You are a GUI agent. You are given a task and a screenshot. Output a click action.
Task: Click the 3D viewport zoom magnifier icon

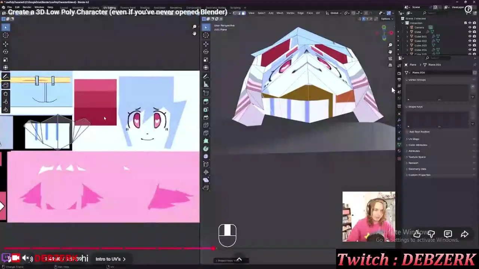[390, 45]
